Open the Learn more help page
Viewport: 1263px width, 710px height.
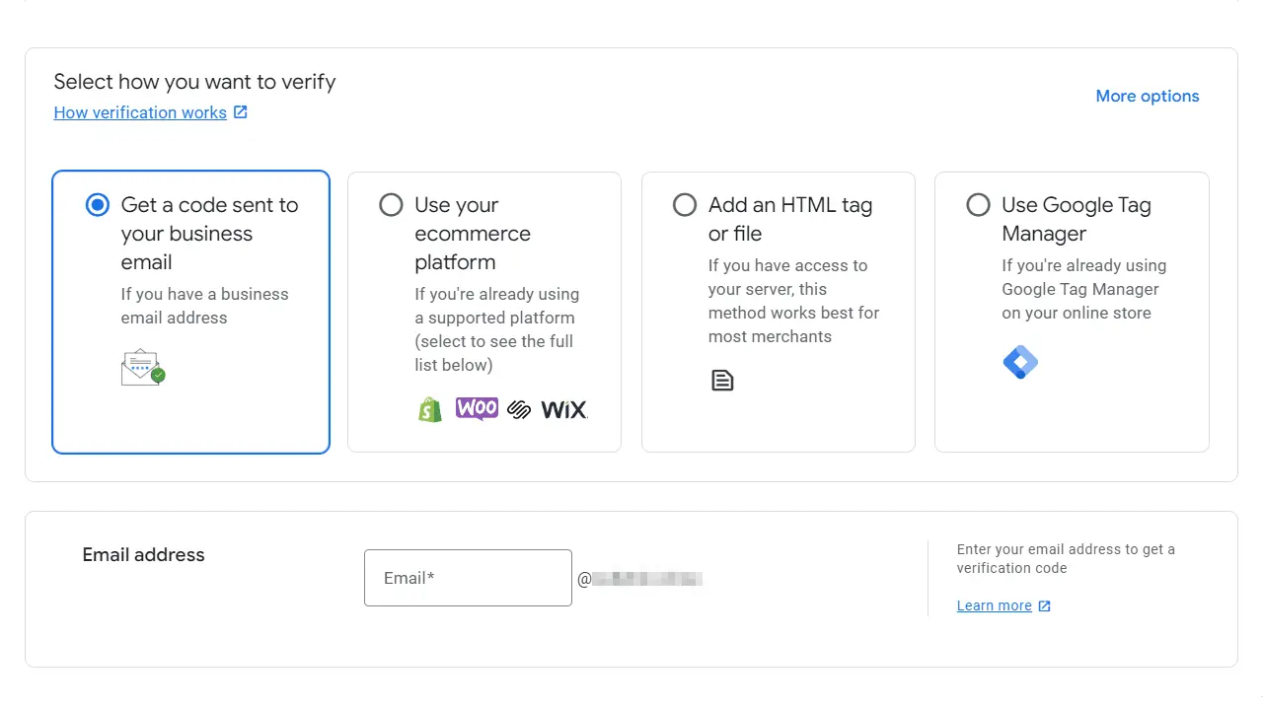994,605
